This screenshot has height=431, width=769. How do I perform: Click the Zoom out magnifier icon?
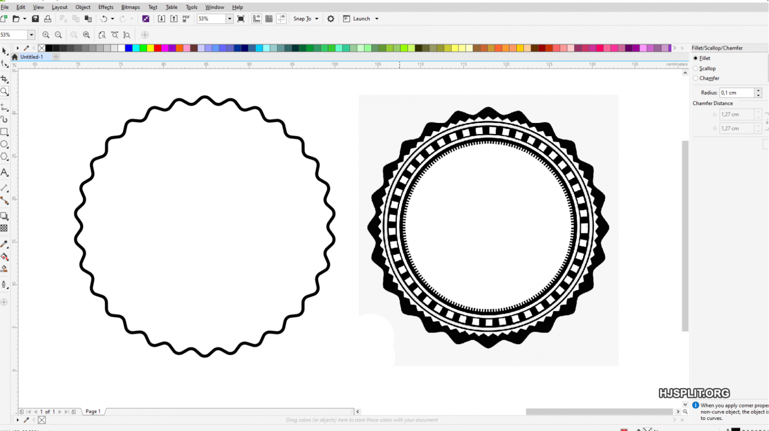(59, 35)
